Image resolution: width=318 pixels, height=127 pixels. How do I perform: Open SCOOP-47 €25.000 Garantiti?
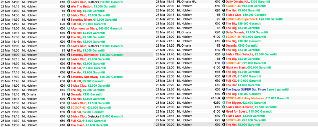pyautogui.click(x=246, y=63)
